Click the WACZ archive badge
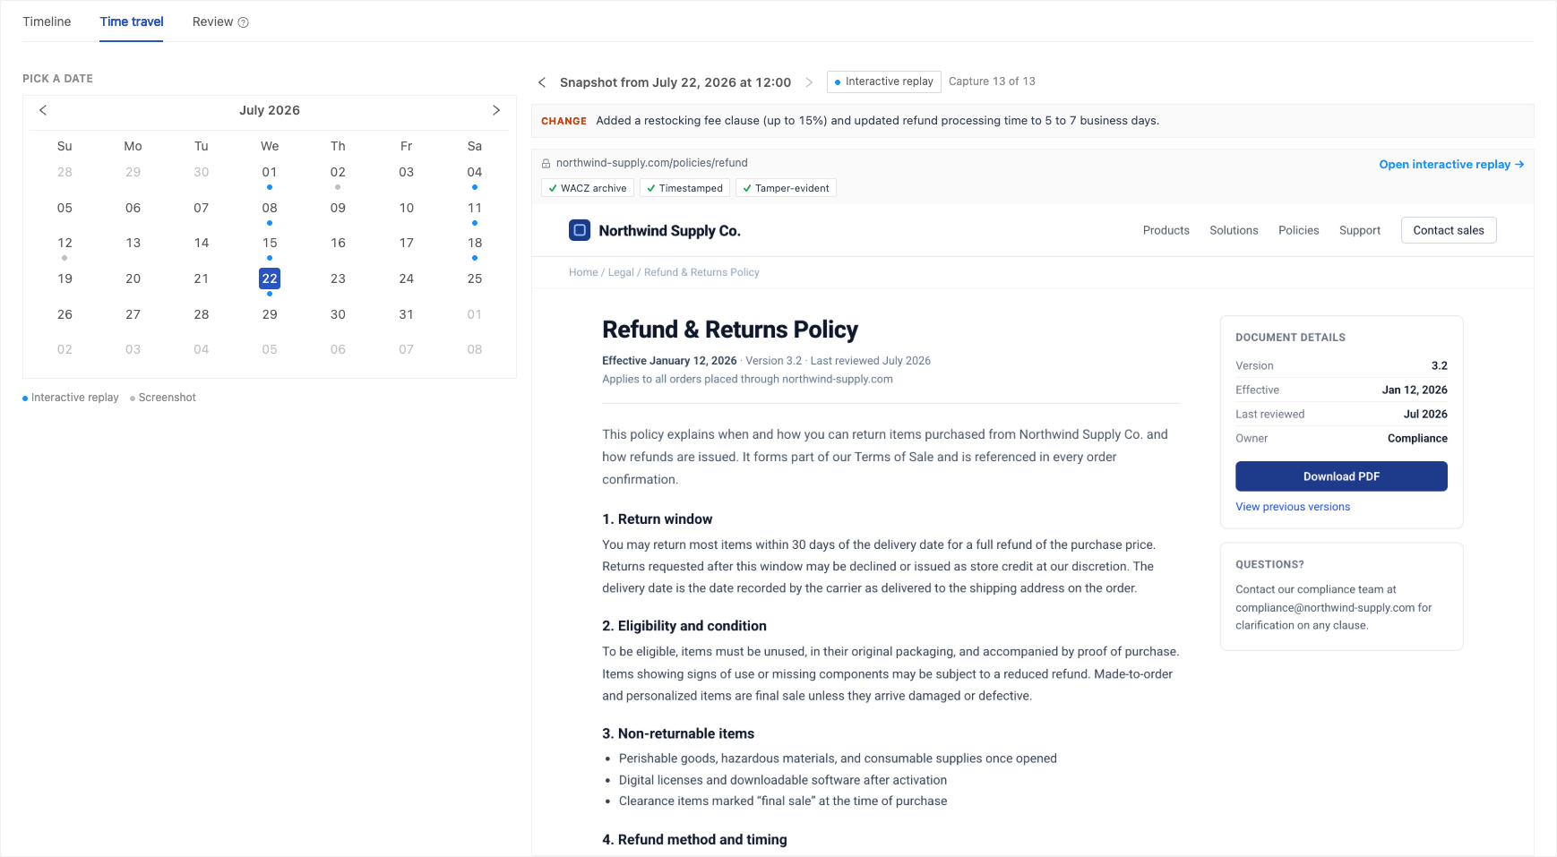This screenshot has height=857, width=1557. (x=588, y=188)
